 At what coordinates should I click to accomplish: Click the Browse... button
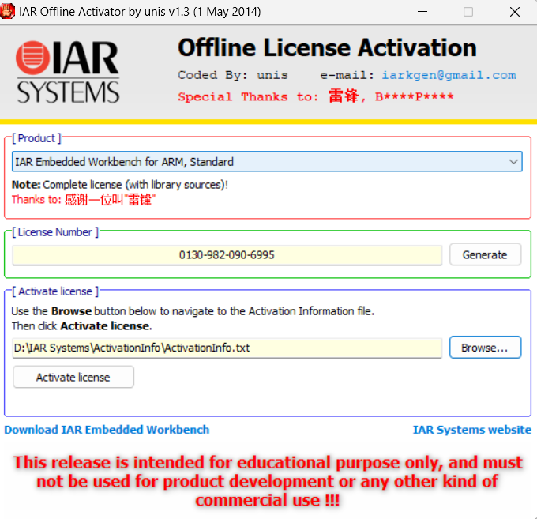[x=485, y=348]
